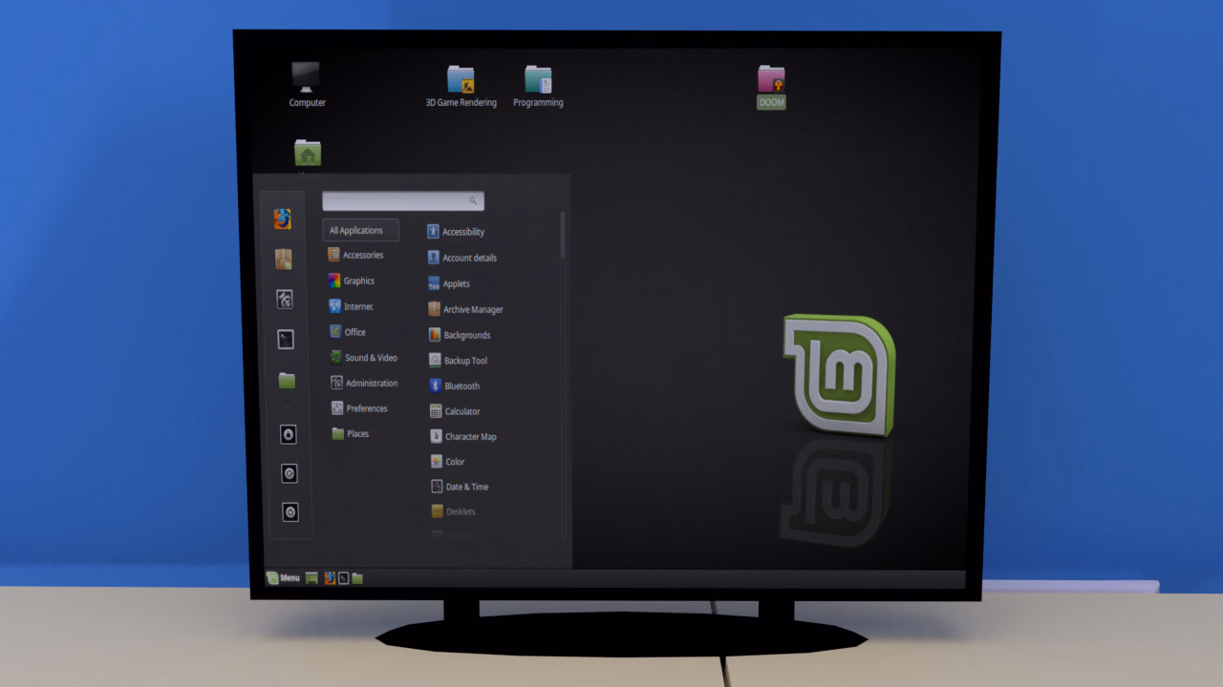Click the Firefox launcher in the bottom panel
The image size is (1223, 687).
tap(330, 578)
